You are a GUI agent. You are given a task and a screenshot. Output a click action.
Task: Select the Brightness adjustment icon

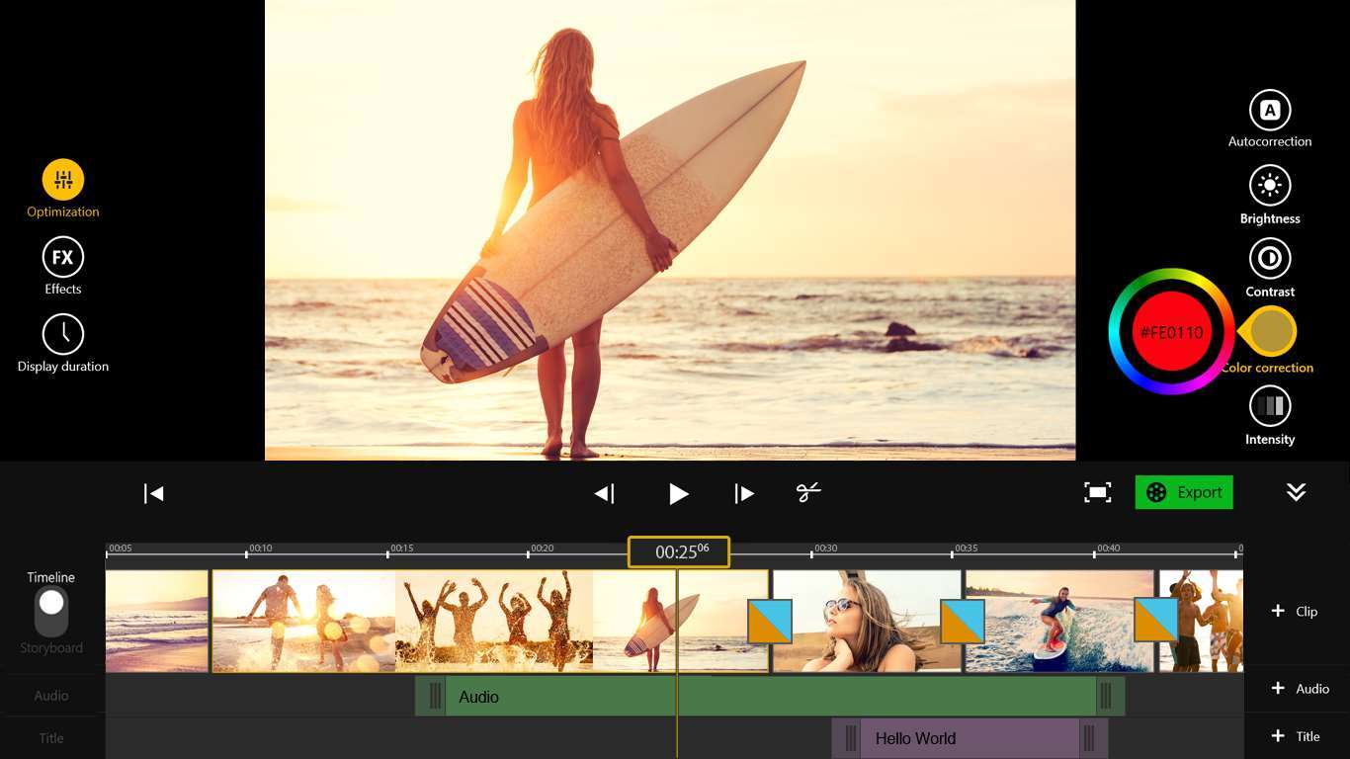[x=1270, y=186]
